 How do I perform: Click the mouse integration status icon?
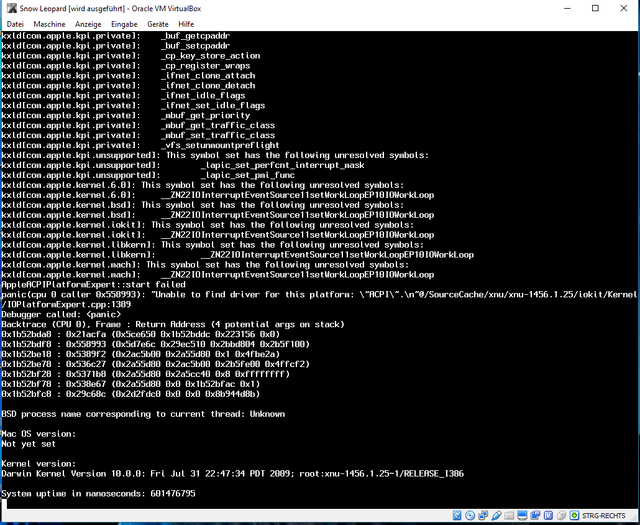(x=561, y=516)
